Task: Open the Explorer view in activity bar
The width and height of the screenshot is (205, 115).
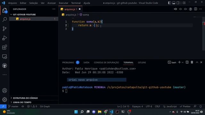Action: (x=4, y=11)
